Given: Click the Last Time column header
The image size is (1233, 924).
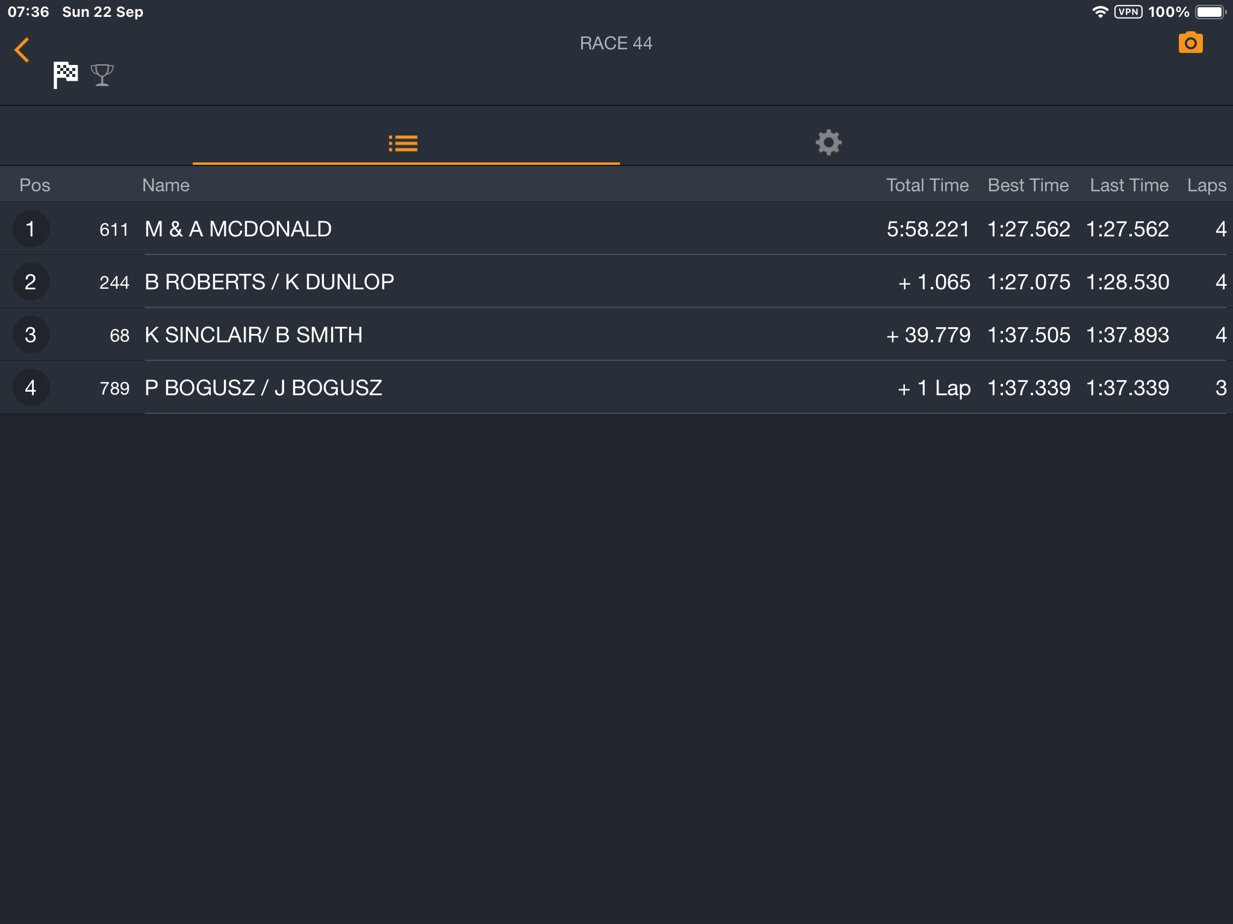Looking at the screenshot, I should 1129,185.
